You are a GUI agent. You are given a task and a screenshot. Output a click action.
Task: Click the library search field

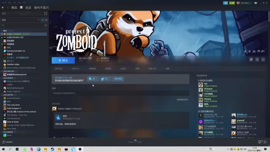22,25
